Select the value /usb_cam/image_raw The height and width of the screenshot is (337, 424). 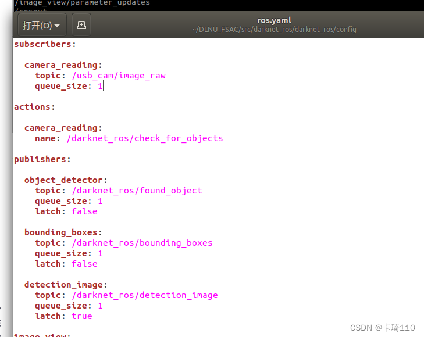coord(119,76)
